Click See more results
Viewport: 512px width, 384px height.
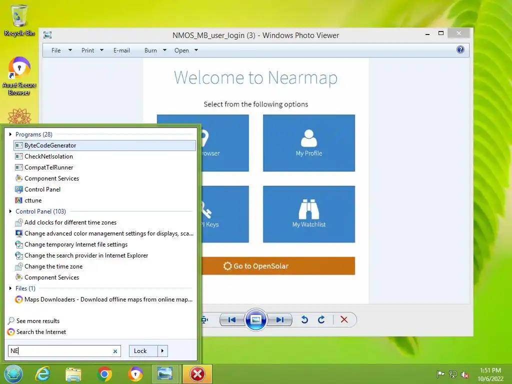pos(33,321)
